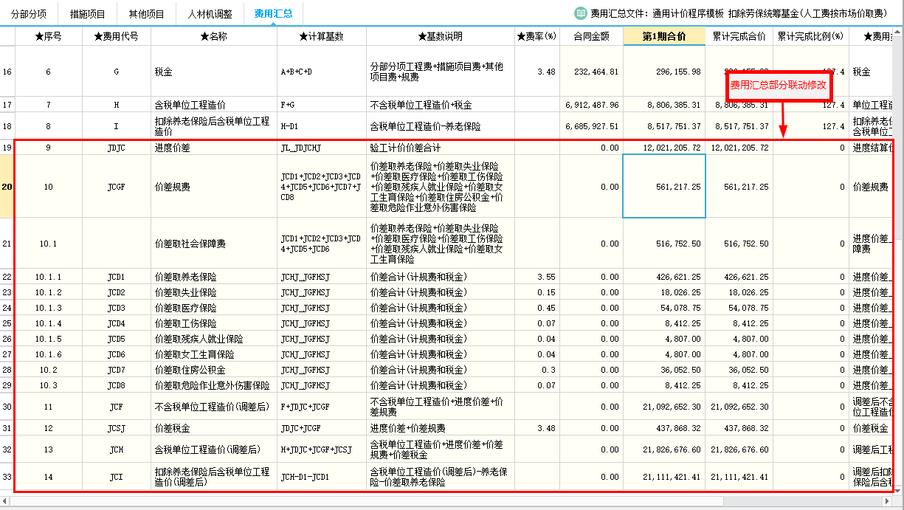The width and height of the screenshot is (904, 510).
Task: Select the 3.55 rate cell for 价差取养老保险
Action: (x=536, y=277)
